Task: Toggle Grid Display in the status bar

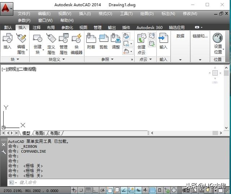Action: pos(88,190)
